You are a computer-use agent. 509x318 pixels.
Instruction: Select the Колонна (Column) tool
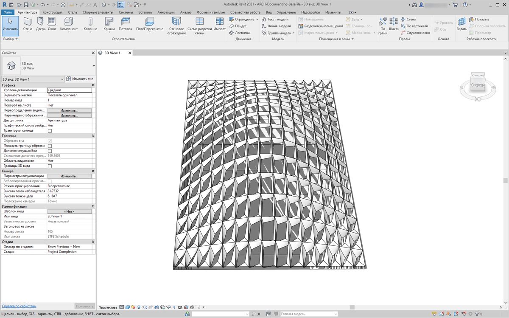[x=90, y=25]
